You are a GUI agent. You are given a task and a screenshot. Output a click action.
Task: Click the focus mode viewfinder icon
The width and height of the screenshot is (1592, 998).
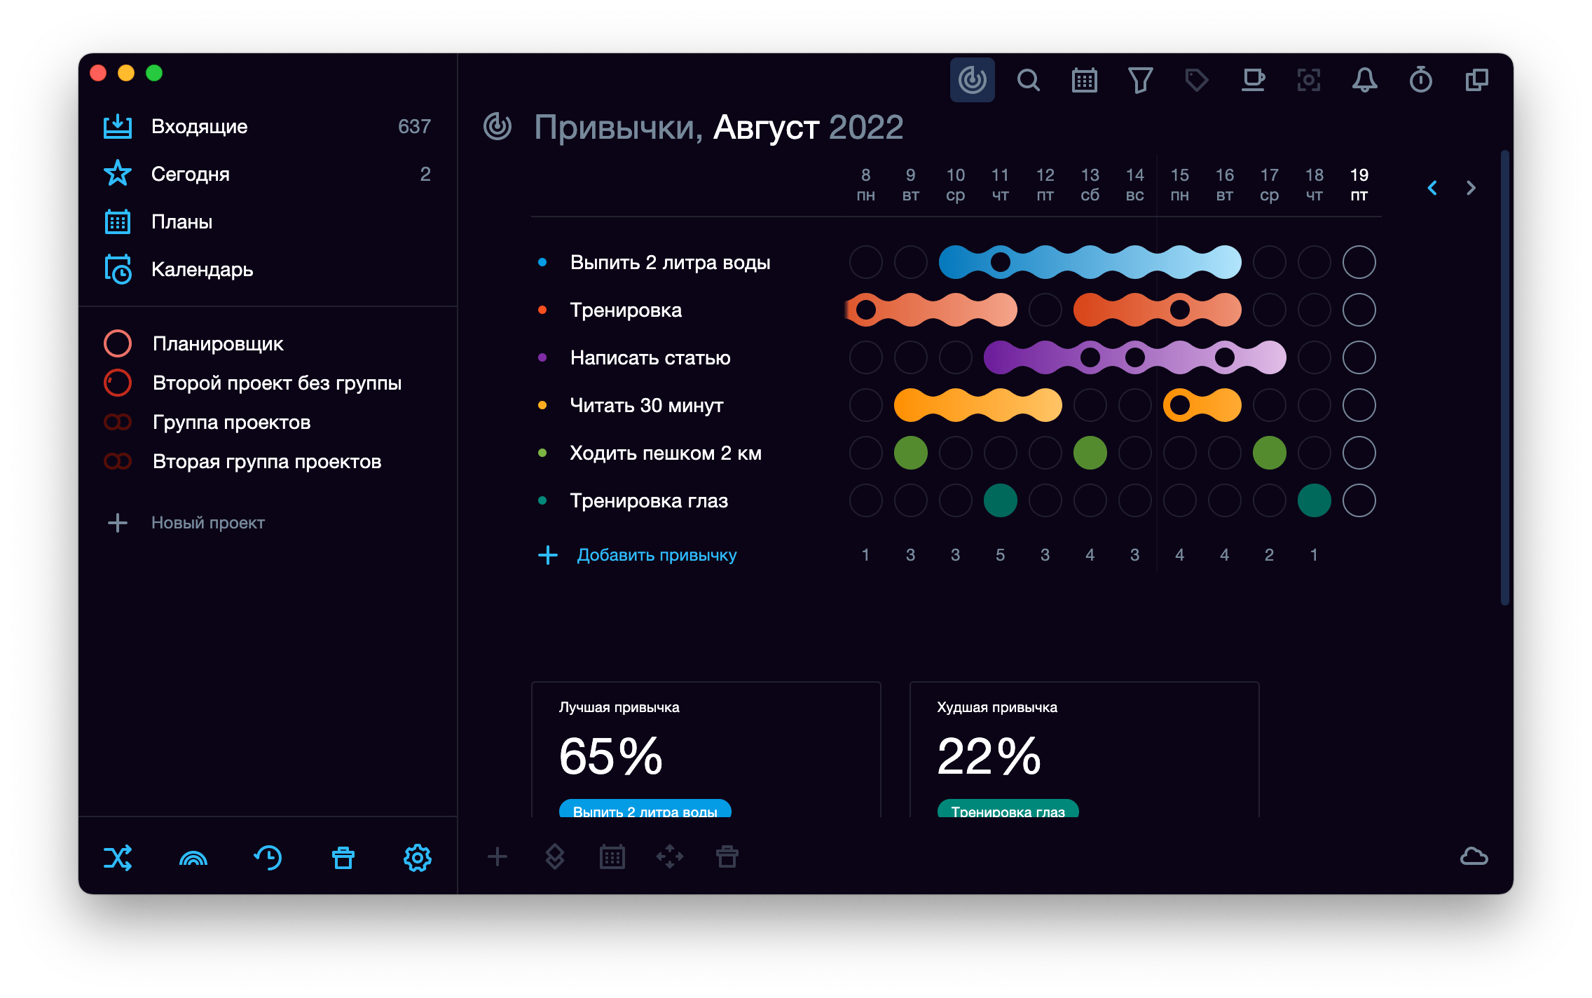(x=1308, y=80)
